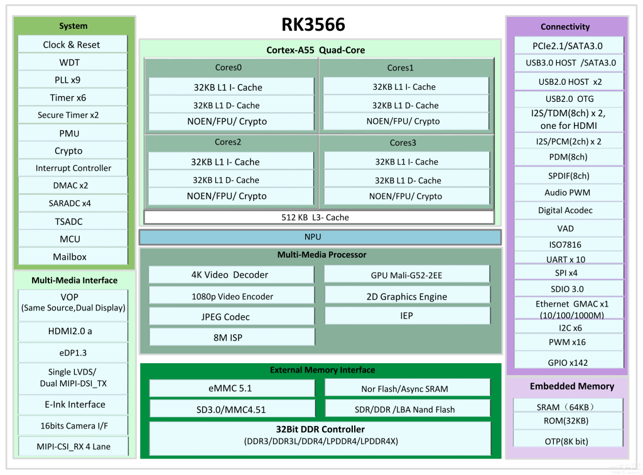This screenshot has width=643, height=475.
Task: Select the Interrupt Controller block
Action: click(73, 168)
